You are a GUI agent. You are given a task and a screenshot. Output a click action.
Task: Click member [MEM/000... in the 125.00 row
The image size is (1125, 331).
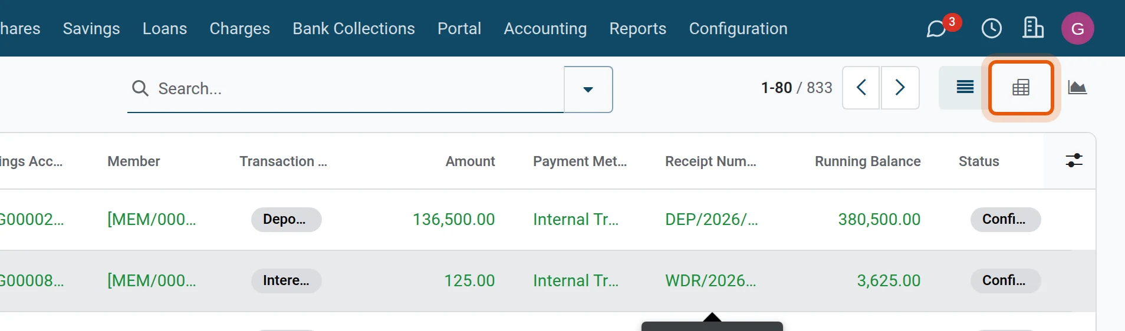coord(152,281)
